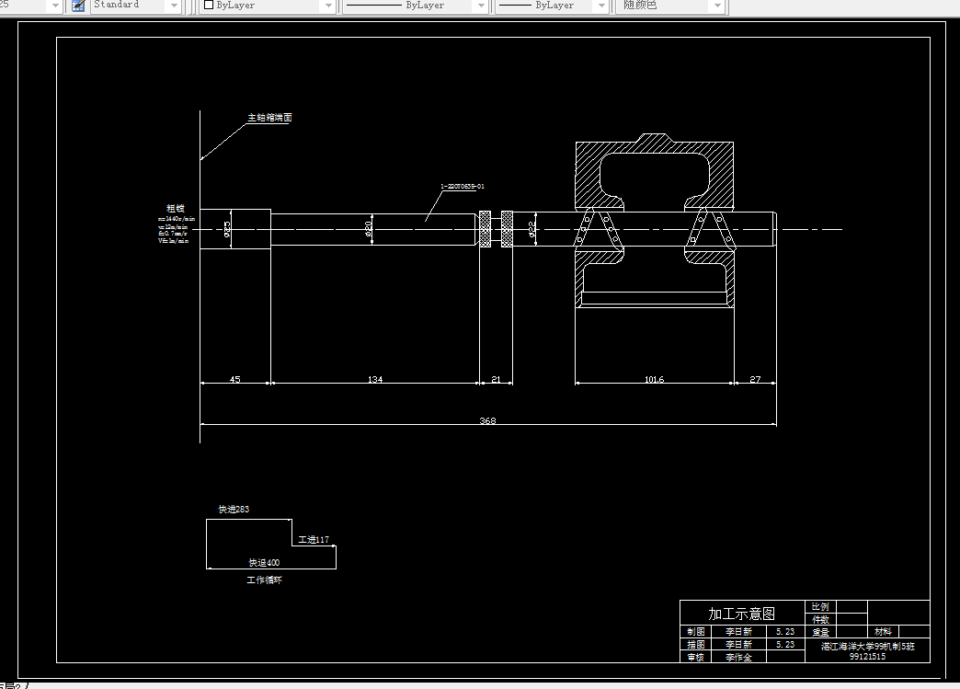Click the ø25 diameter dimension at the spindle end
The width and height of the screenshot is (960, 689).
click(x=226, y=229)
